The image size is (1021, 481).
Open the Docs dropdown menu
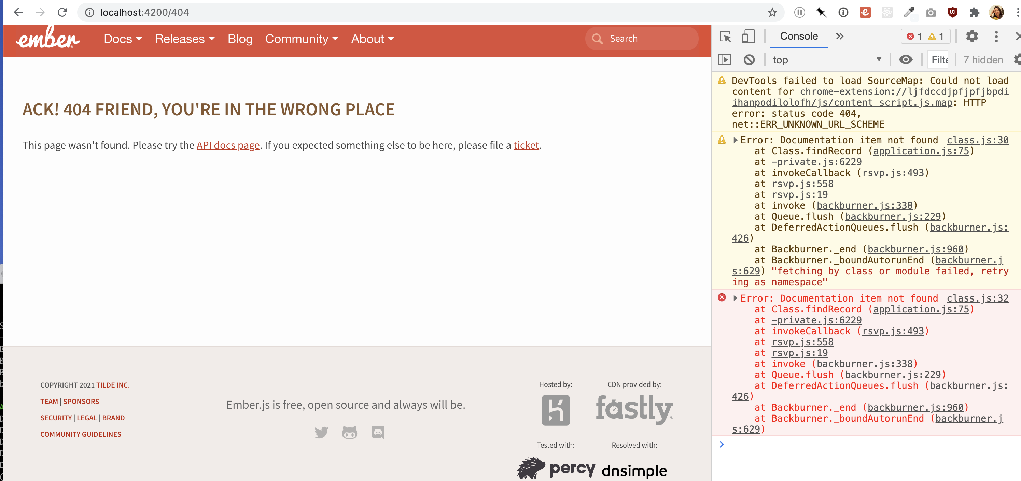click(x=123, y=39)
